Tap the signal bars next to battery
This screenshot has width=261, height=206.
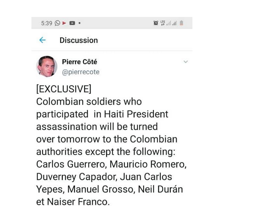[x=175, y=23]
